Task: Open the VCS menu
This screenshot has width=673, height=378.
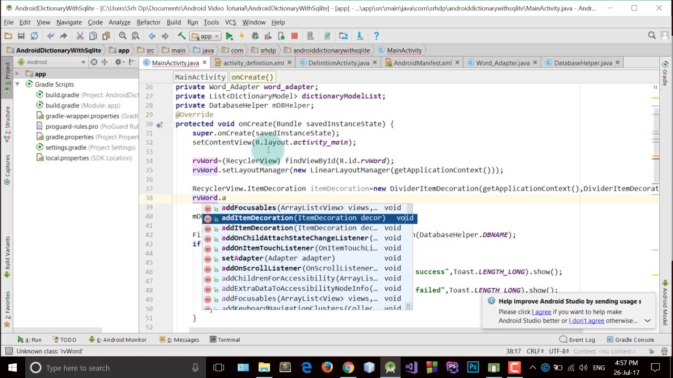Action: 230,22
